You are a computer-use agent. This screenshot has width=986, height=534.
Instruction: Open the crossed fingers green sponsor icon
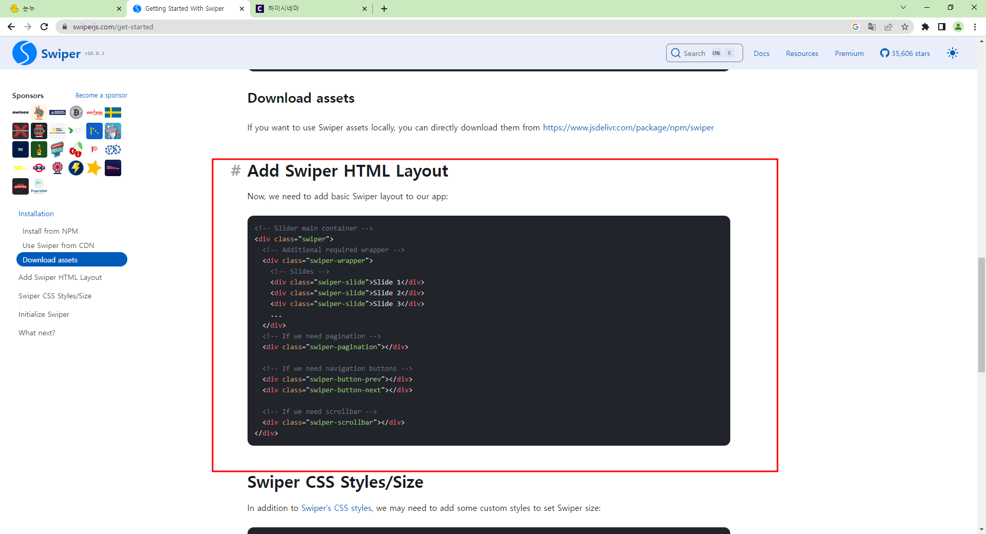point(39,149)
